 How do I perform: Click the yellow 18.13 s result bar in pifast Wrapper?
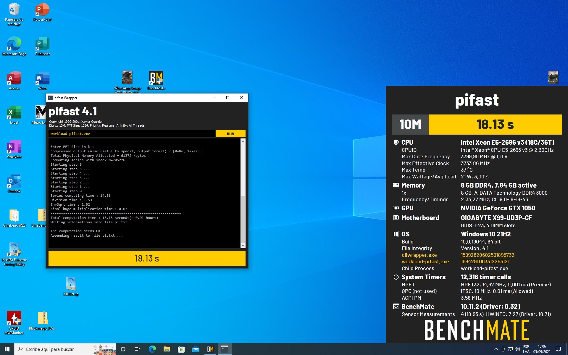(147, 258)
